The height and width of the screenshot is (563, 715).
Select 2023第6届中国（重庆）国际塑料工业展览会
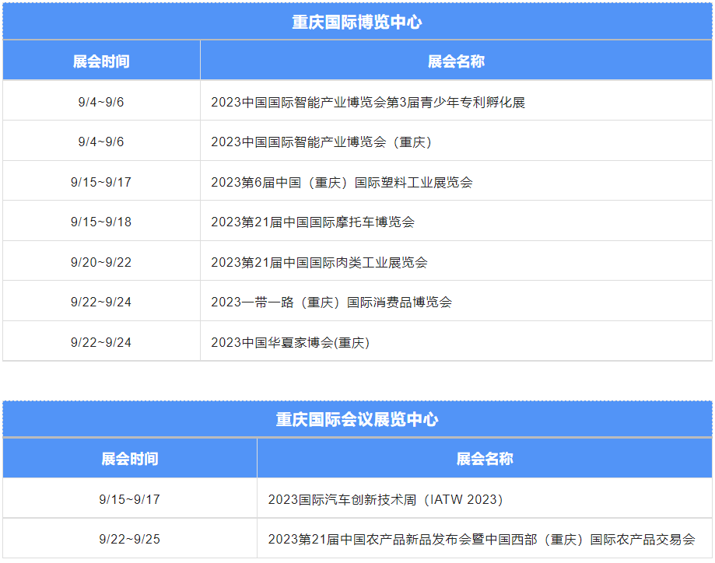tap(342, 182)
